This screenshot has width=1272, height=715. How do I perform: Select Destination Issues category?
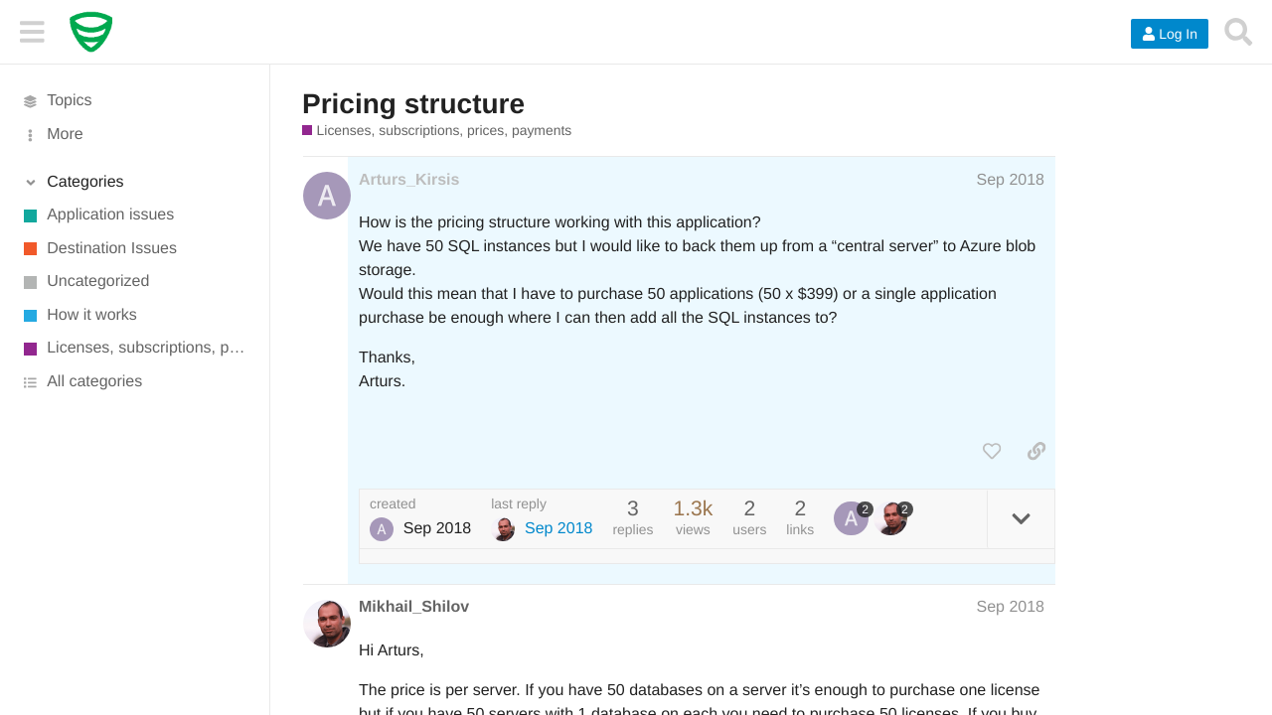point(111,248)
